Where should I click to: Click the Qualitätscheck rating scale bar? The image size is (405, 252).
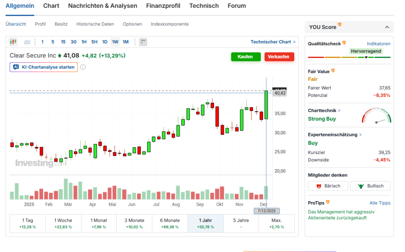pyautogui.click(x=349, y=58)
